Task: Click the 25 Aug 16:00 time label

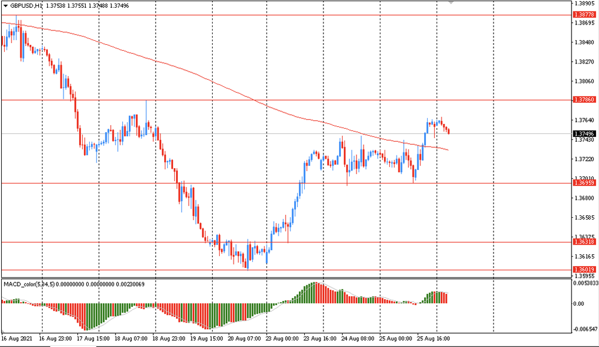Action: click(x=434, y=339)
